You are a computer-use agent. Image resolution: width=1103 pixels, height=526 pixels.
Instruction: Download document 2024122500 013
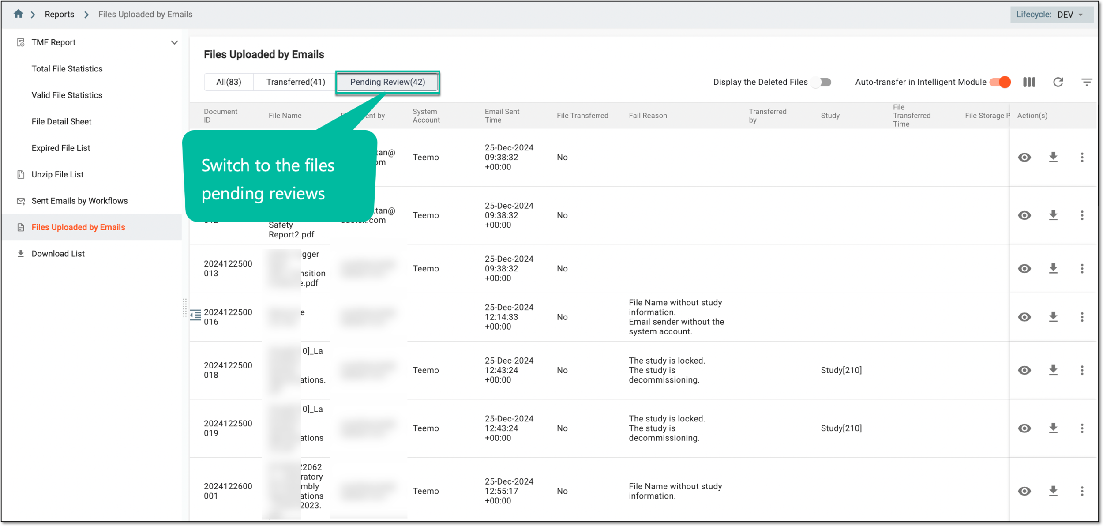coord(1053,269)
